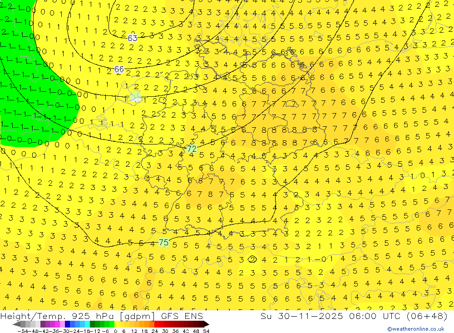Click the dark green swatch at -12

click(92, 324)
